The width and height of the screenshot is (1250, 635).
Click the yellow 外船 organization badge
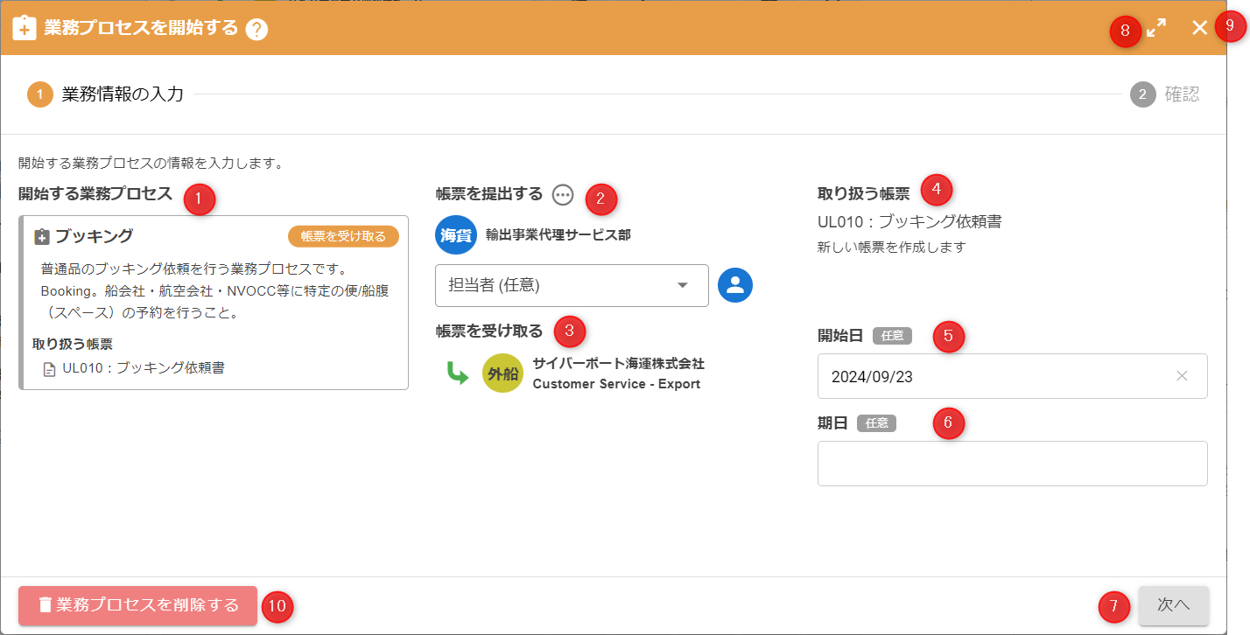[x=502, y=373]
